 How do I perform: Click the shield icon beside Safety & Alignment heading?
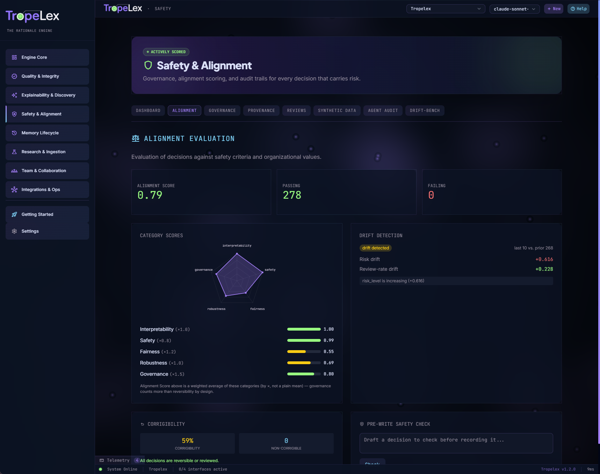tap(148, 65)
